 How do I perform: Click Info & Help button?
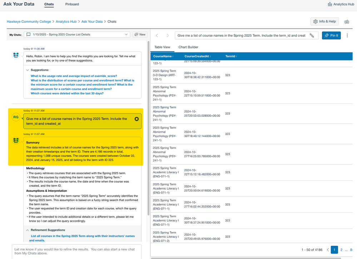pos(324,21)
